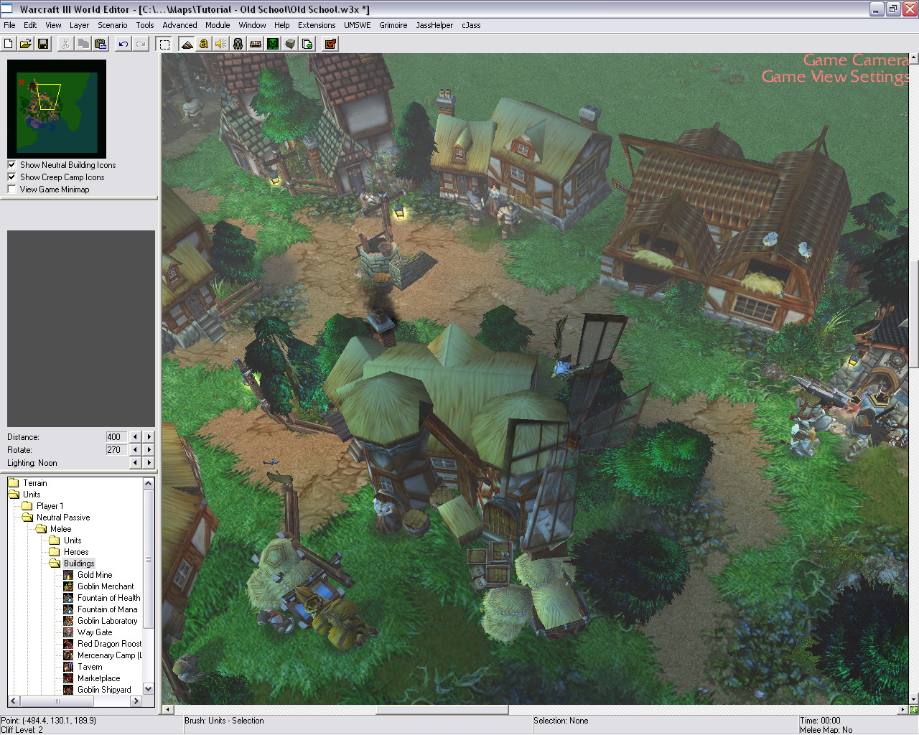Enable View Game Minimap checkbox

[x=11, y=189]
